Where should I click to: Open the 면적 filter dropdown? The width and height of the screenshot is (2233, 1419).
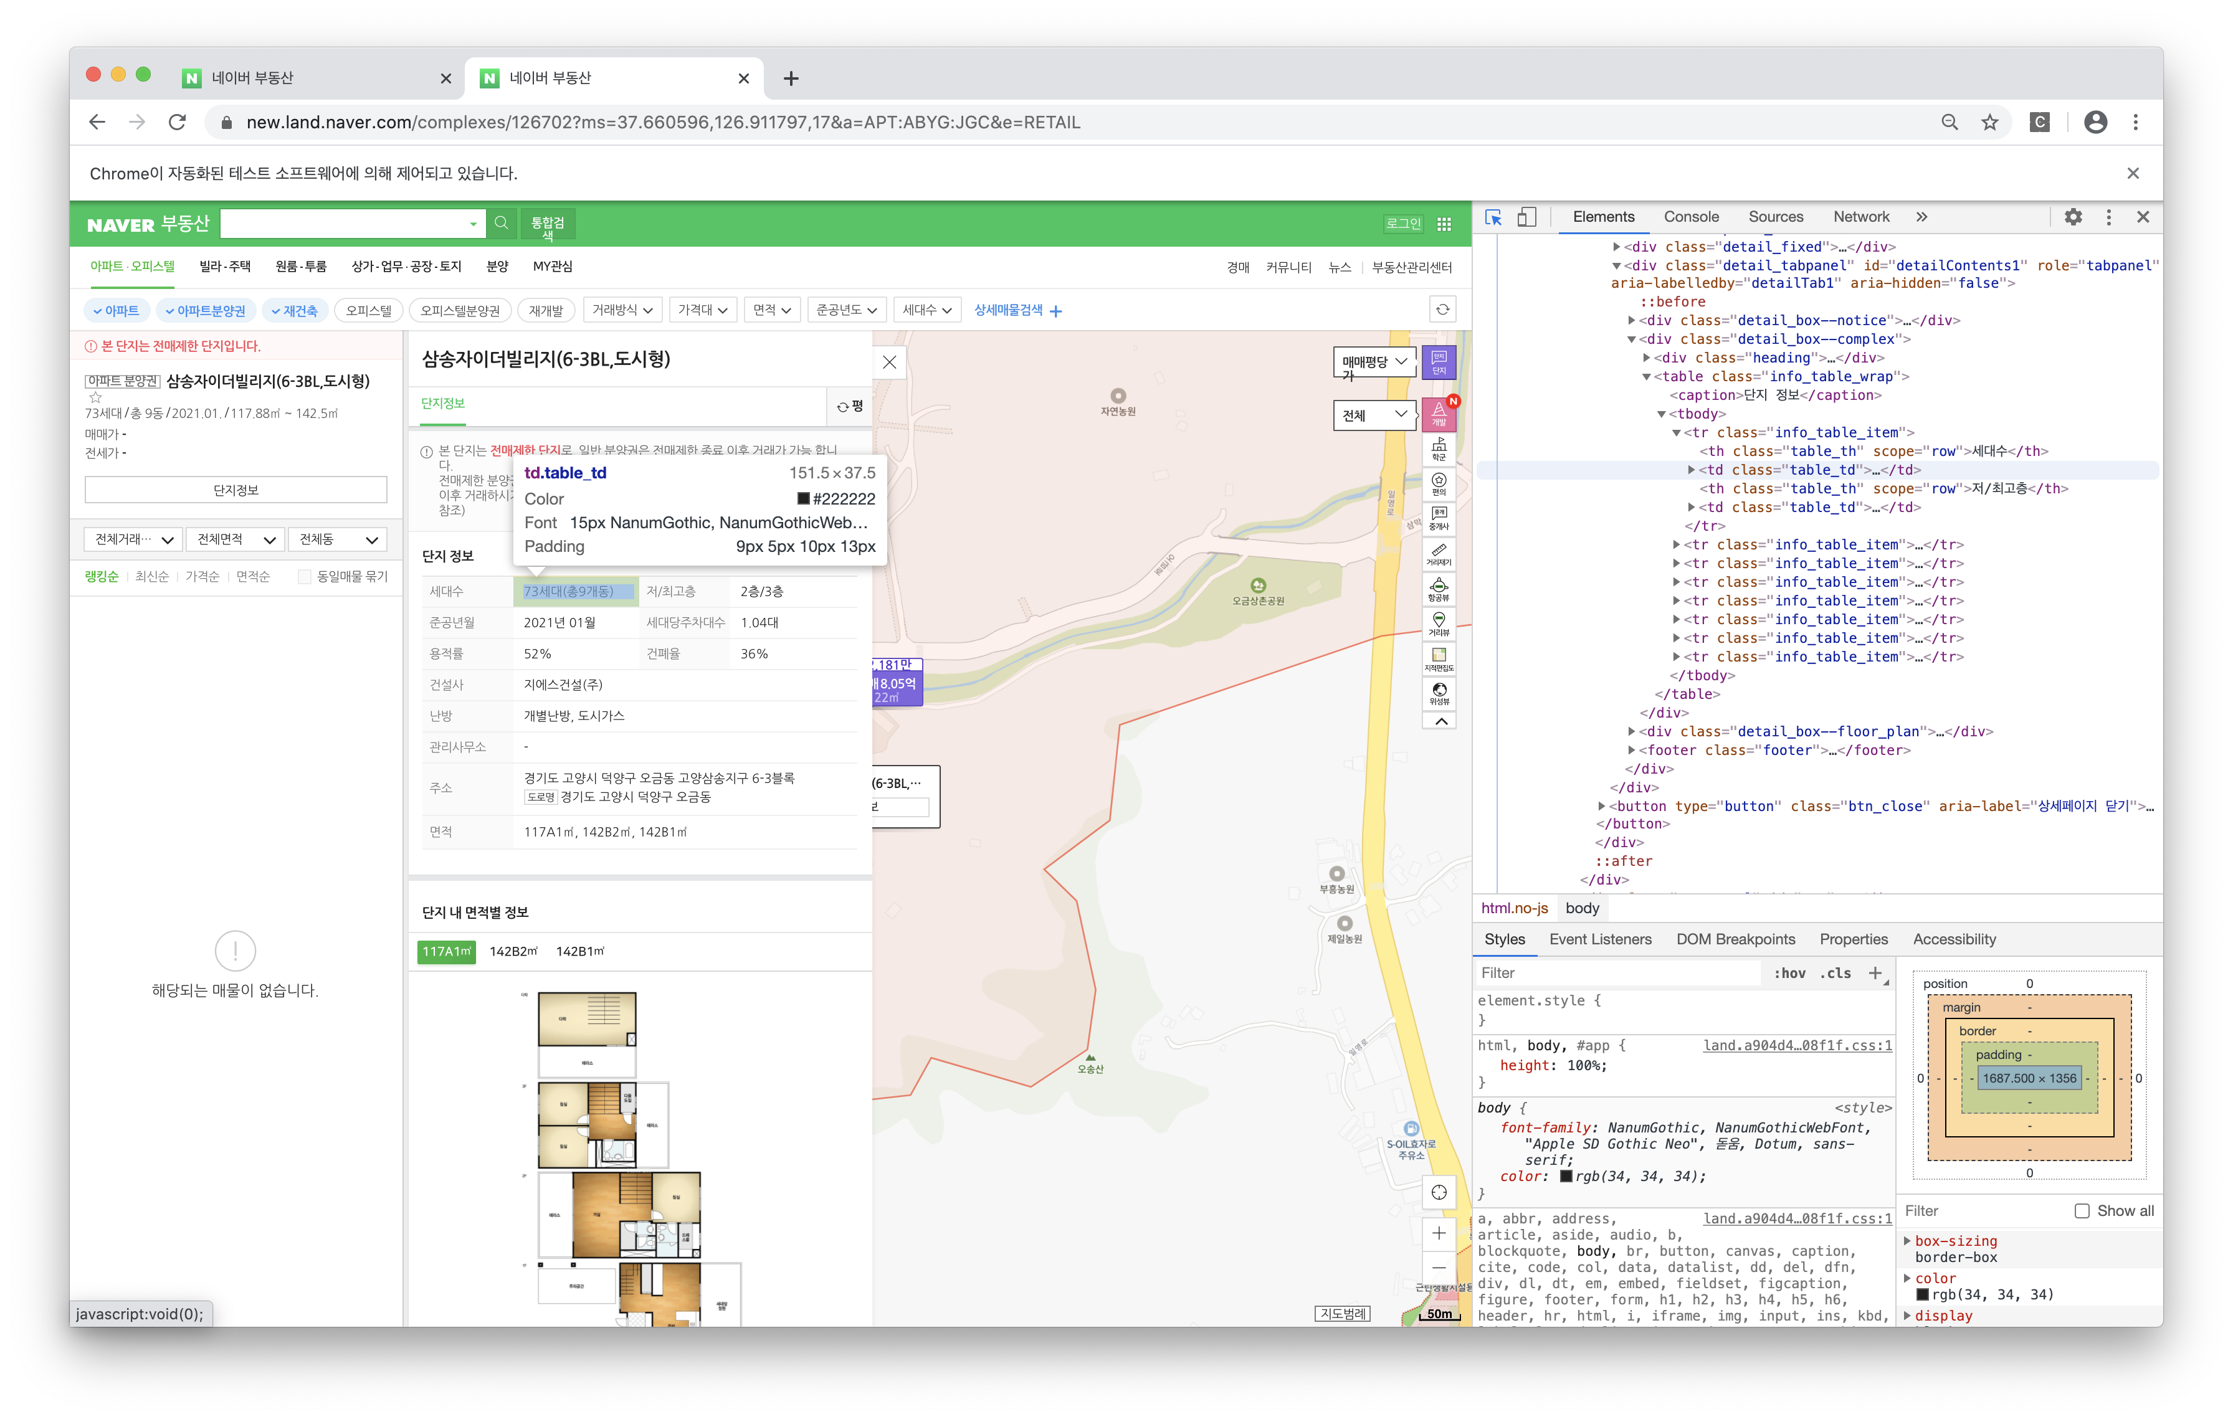click(771, 310)
